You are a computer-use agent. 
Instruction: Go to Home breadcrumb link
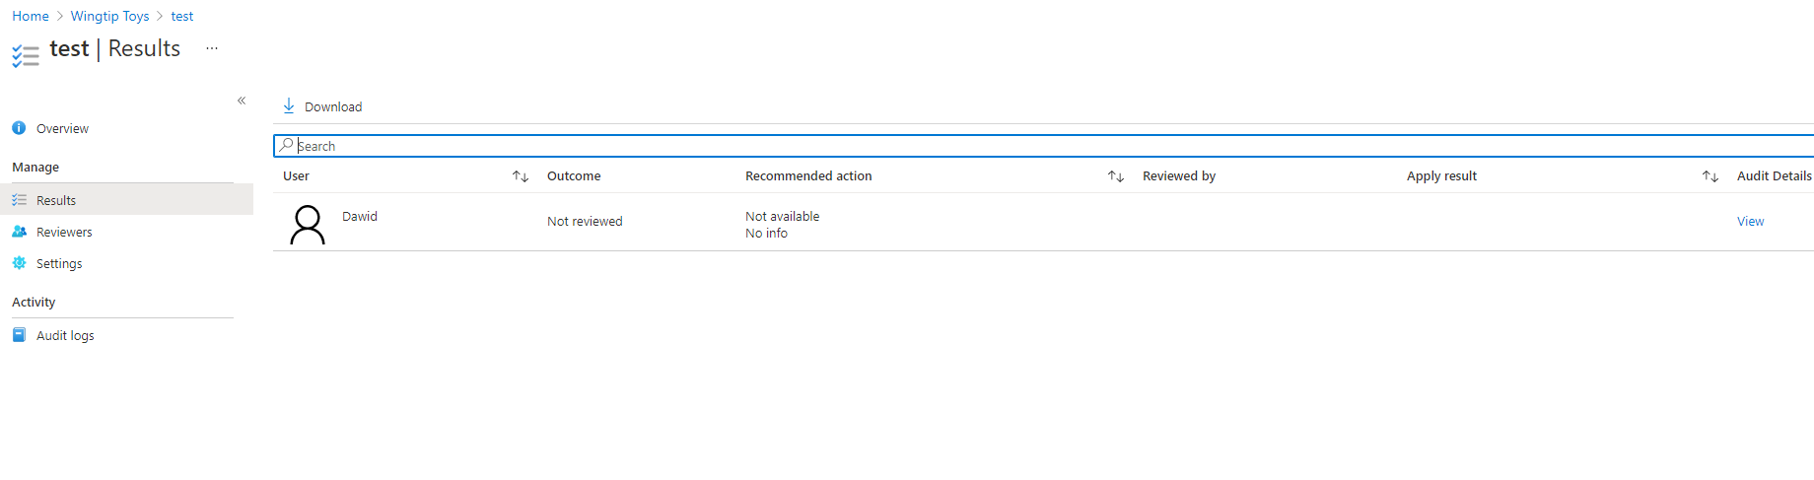click(31, 16)
